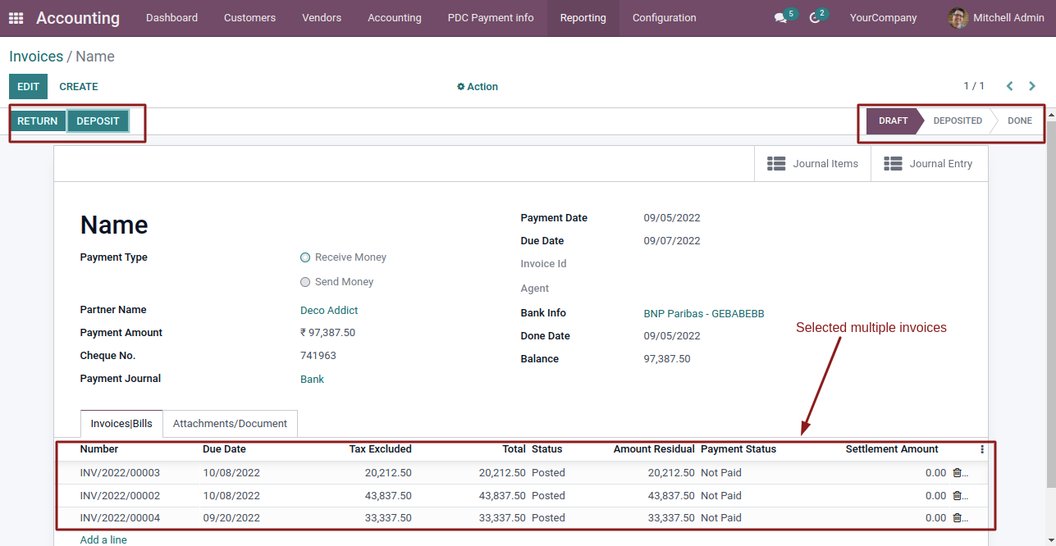
Task: Click invoice number INV/2022/00003
Action: (x=120, y=473)
